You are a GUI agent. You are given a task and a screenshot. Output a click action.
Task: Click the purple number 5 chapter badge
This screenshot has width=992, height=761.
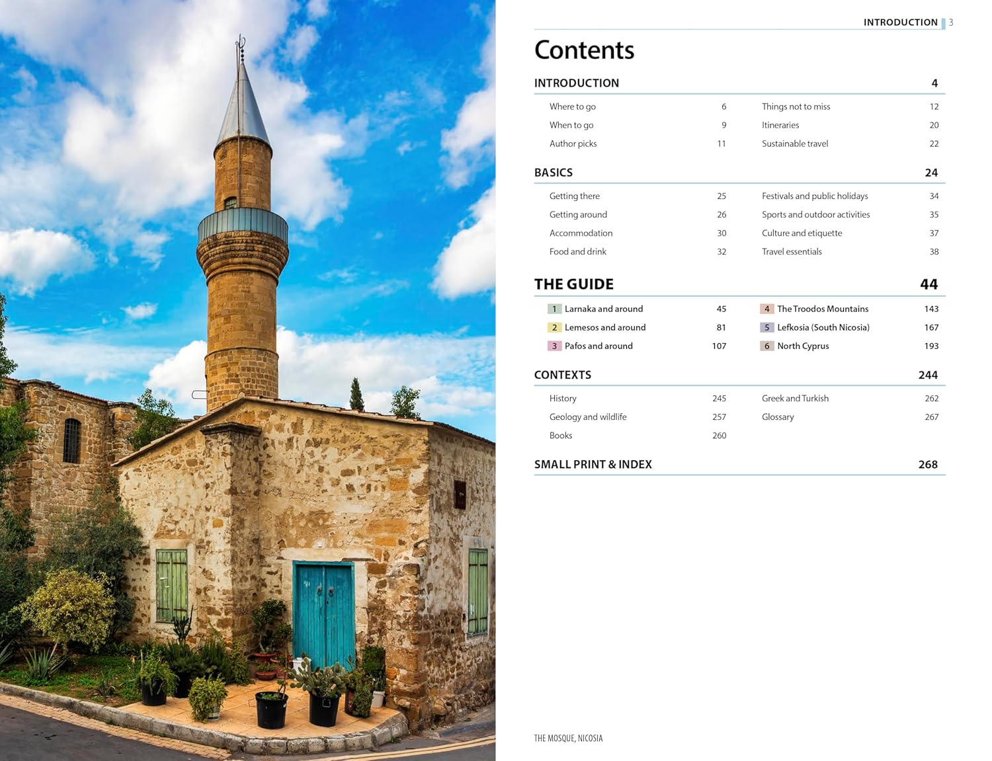(x=766, y=327)
